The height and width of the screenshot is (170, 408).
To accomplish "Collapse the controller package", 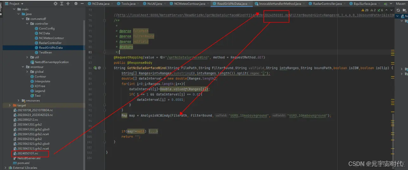I will click(x=28, y=24).
